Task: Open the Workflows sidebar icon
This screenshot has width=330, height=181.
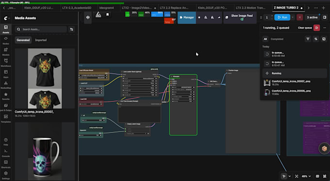Action: click(x=6, y=63)
